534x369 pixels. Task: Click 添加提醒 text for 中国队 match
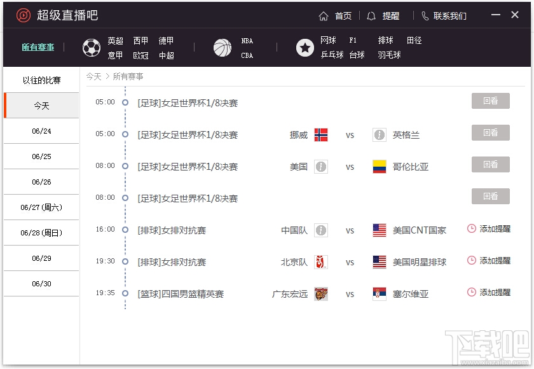click(x=495, y=228)
